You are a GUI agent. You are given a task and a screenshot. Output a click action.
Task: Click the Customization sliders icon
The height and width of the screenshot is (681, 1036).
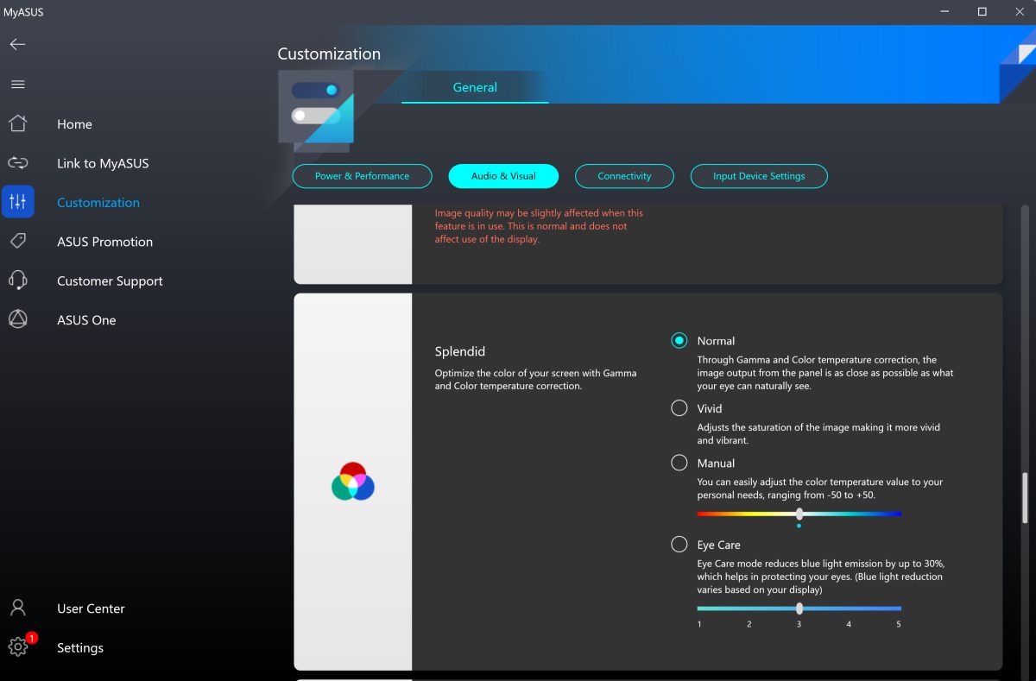coord(17,202)
